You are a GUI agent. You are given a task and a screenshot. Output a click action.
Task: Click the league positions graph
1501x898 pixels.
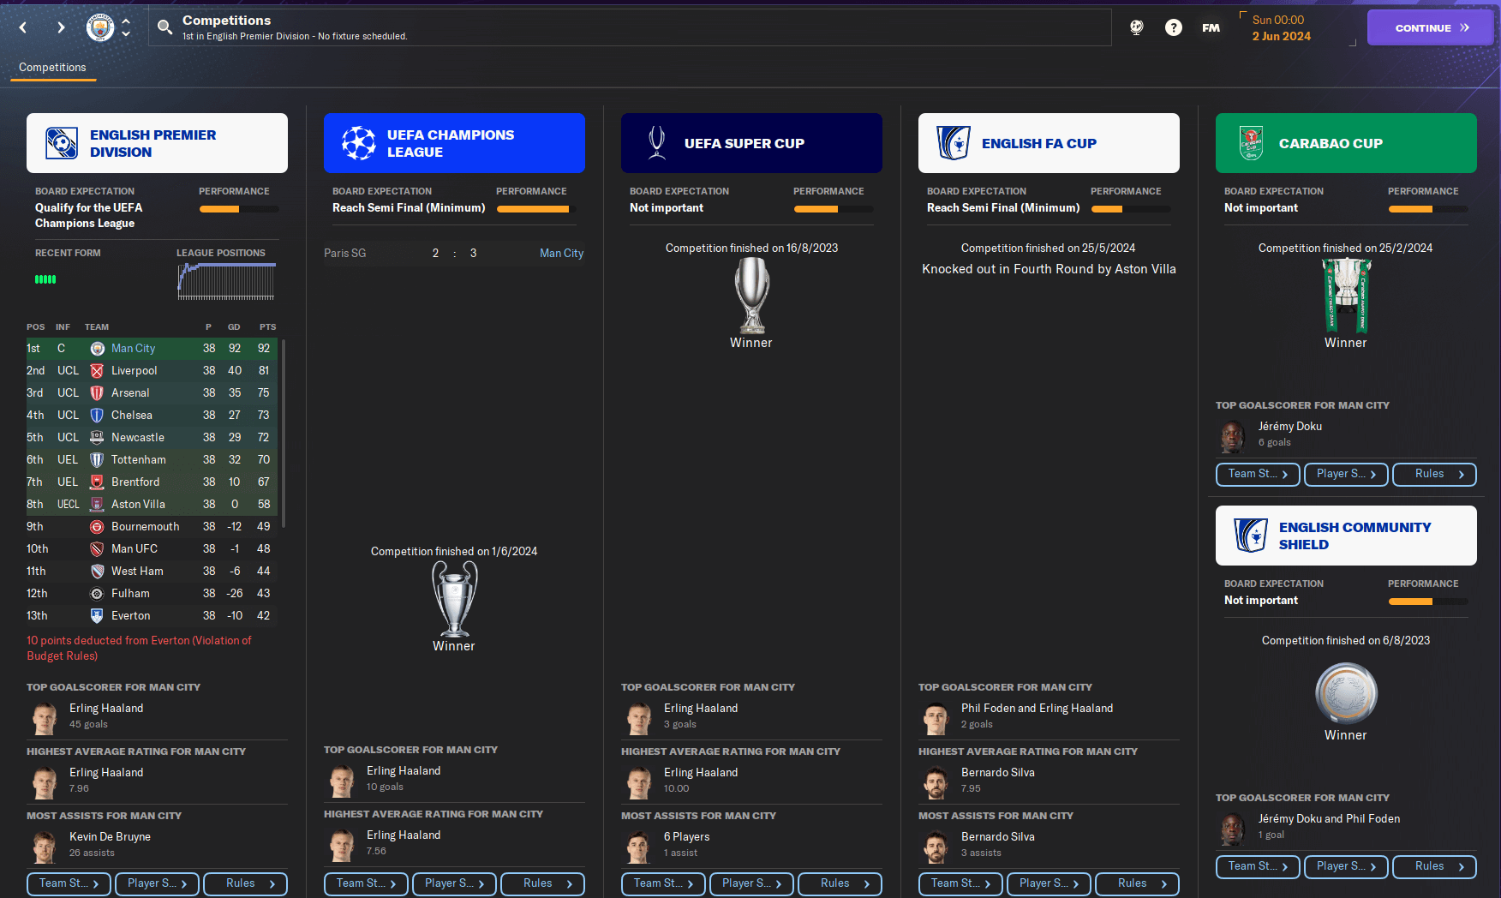(226, 281)
